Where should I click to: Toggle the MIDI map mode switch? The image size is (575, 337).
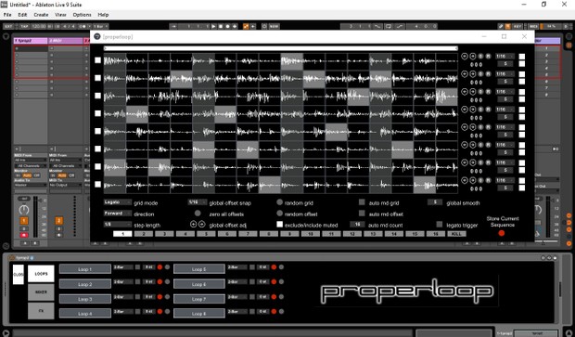tap(533, 26)
